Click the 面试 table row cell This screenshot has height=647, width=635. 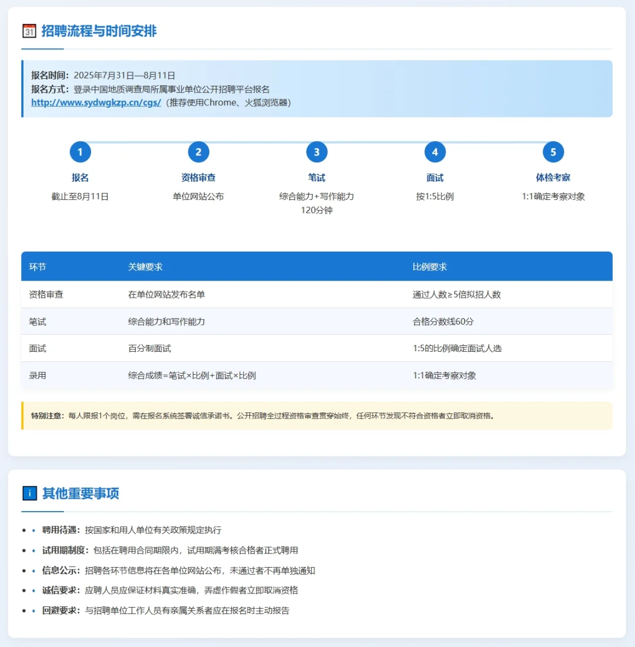click(38, 349)
